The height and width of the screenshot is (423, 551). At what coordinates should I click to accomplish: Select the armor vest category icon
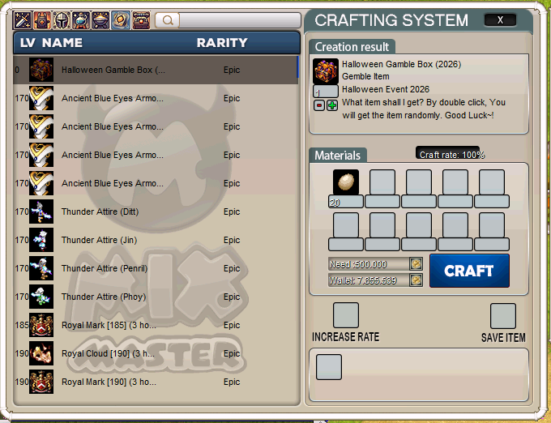click(x=42, y=20)
